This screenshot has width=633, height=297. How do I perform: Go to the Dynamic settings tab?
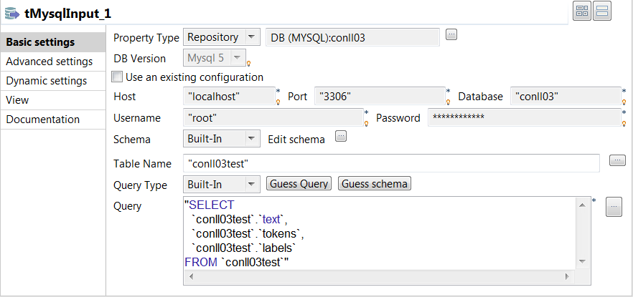coord(47,81)
